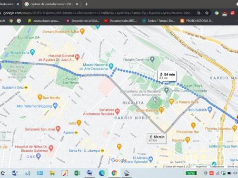This screenshot has height=178, width=238.
Task: Click the Scalabrini Ortiz subway station marker
Action: (26, 87)
